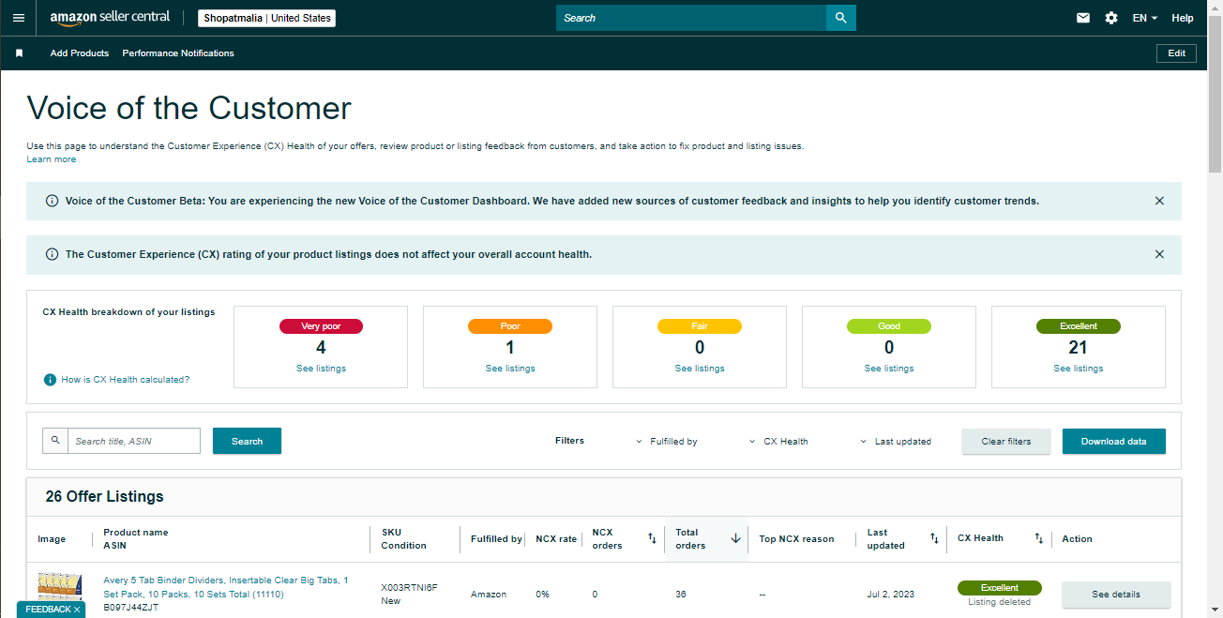Click the Amazon fulfilled by cell

click(x=489, y=595)
